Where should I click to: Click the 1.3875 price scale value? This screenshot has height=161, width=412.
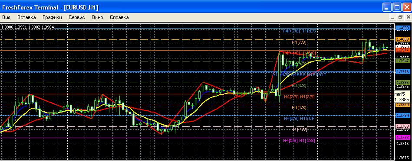tap(403, 87)
